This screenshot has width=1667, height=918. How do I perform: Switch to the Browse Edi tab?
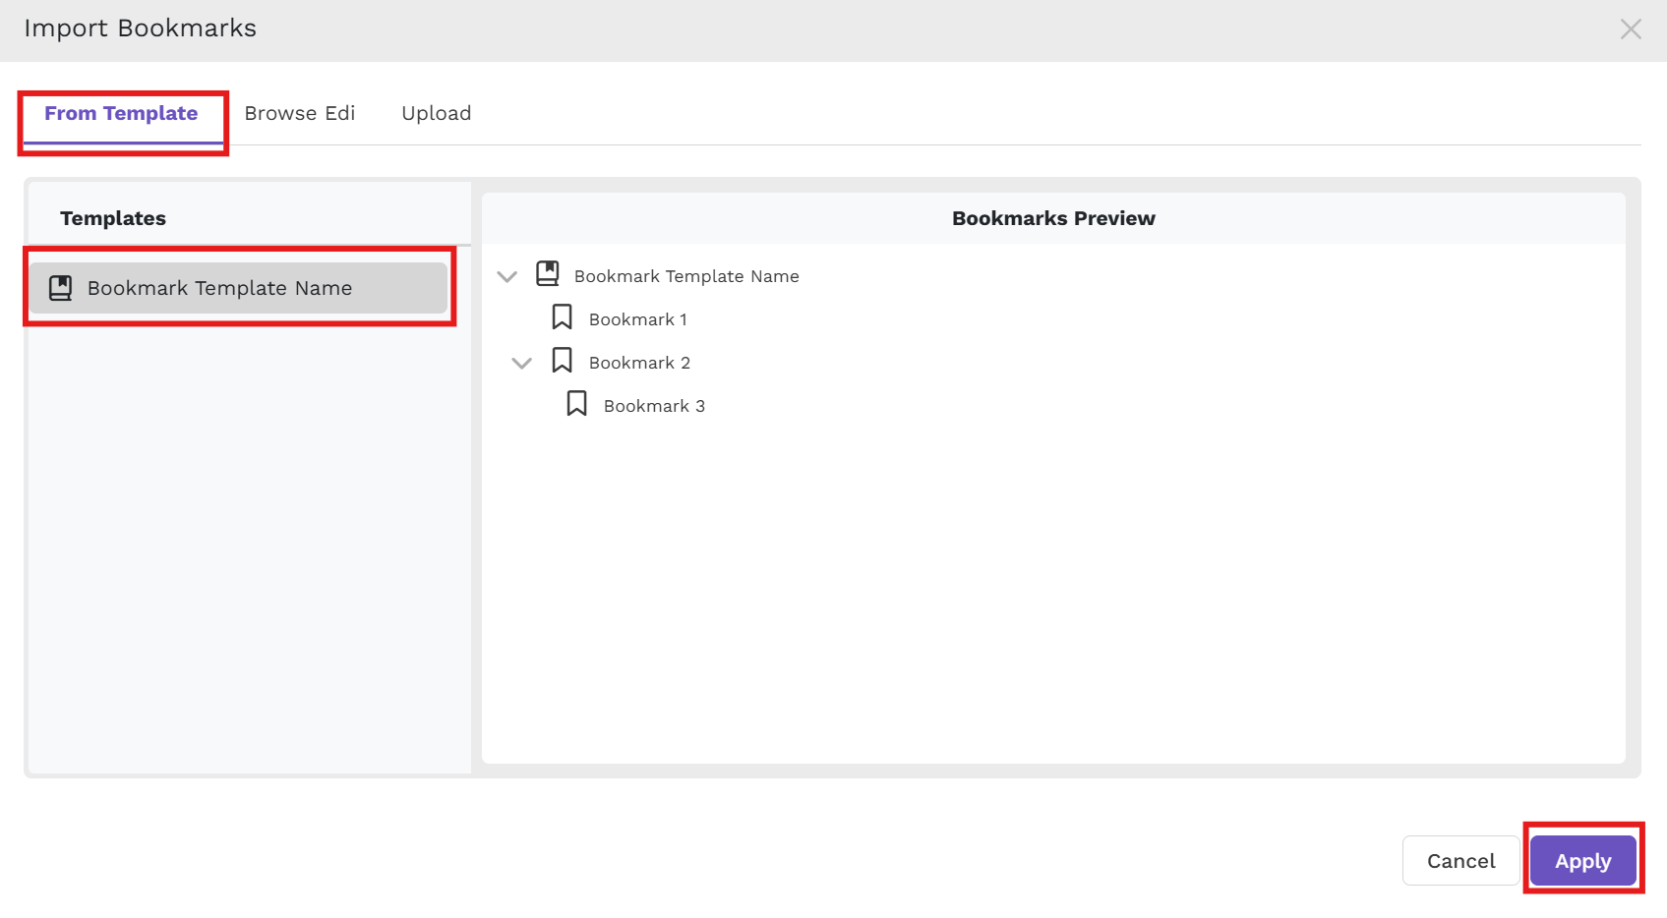300,113
